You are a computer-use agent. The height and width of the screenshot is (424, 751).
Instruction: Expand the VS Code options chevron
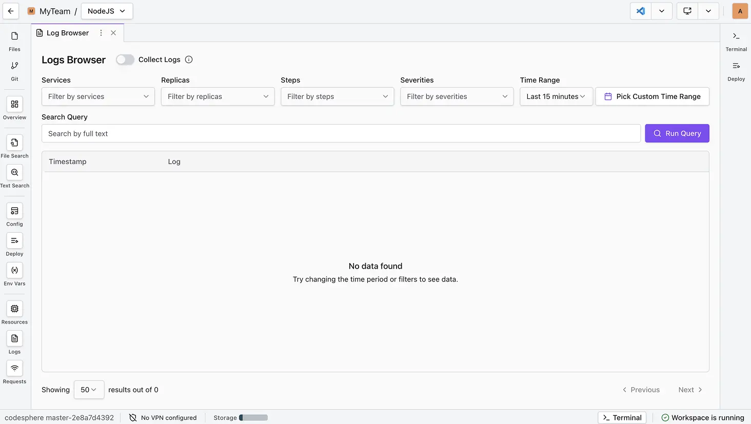pos(662,11)
